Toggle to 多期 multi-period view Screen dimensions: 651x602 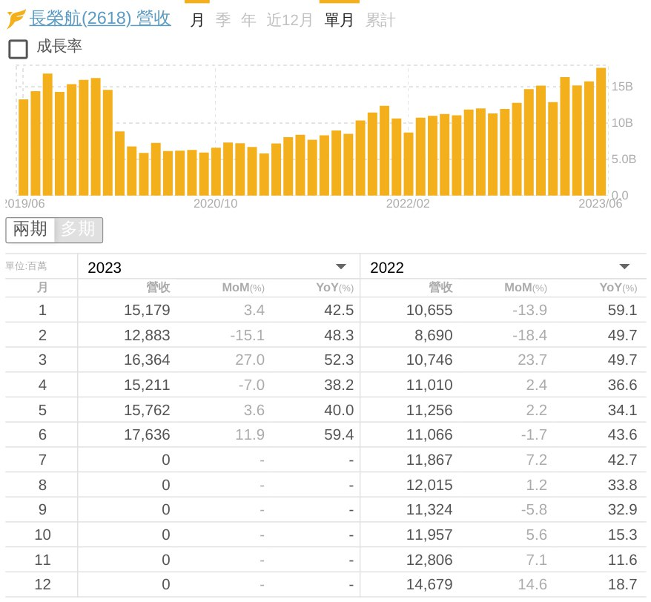78,230
